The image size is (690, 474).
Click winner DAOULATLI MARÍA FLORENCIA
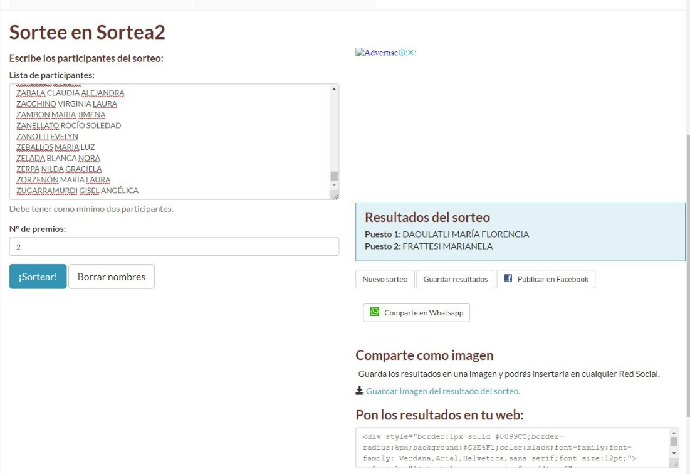tap(466, 234)
